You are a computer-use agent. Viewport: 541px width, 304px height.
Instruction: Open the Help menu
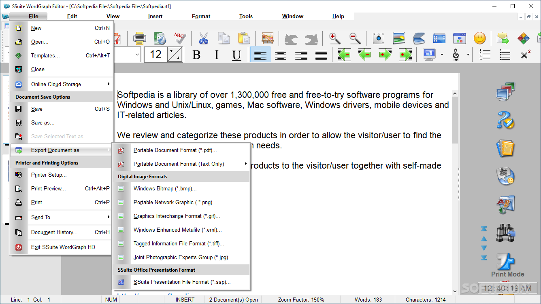(x=338, y=16)
